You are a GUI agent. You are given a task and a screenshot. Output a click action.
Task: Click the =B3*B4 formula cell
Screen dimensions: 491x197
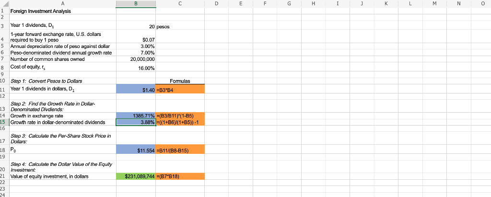point(180,89)
